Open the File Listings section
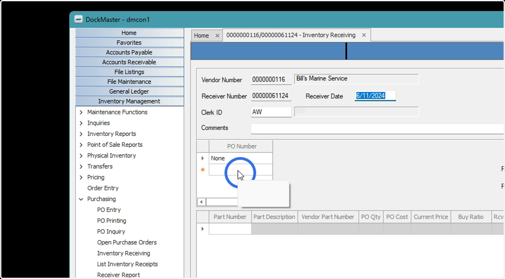 (129, 72)
